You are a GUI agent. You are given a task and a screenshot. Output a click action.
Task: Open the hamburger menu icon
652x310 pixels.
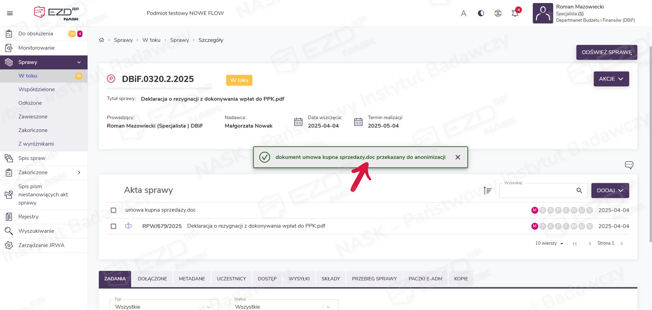[x=10, y=13]
